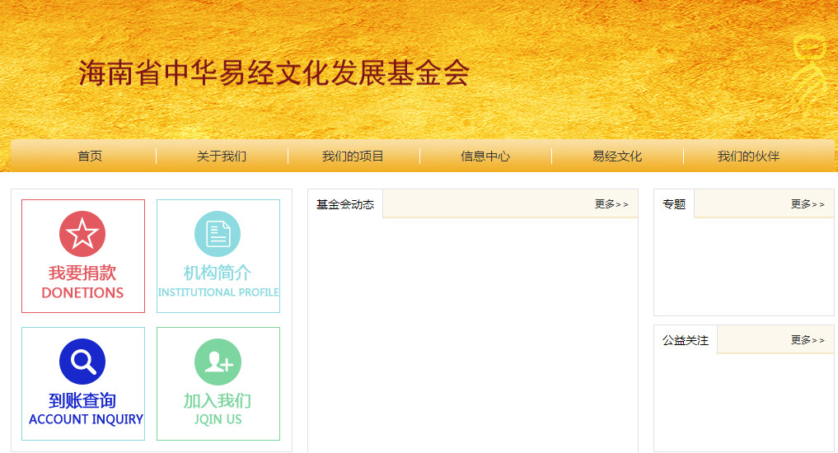The image size is (838, 453).
Task: Select the 专题 tab heading
Action: click(x=674, y=204)
